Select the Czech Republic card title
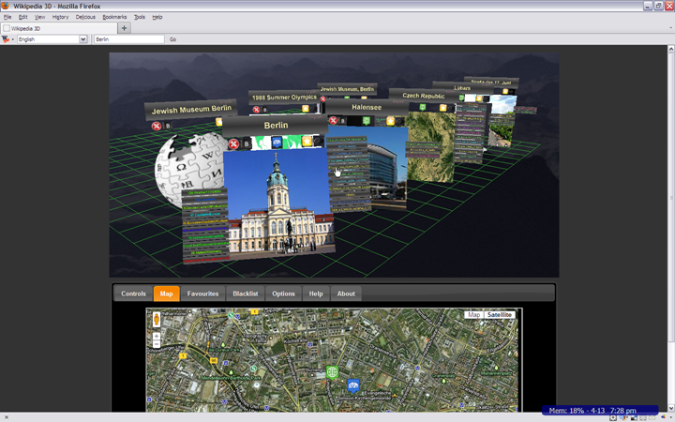The image size is (675, 422). [x=423, y=96]
